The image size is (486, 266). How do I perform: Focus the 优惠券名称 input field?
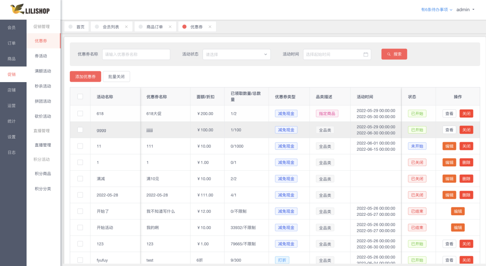(136, 54)
